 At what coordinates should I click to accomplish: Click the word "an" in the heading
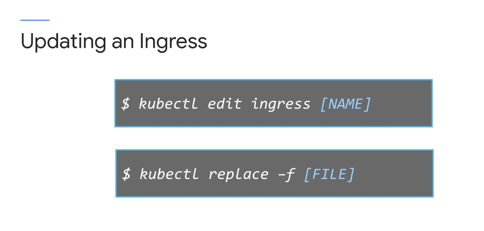click(123, 43)
